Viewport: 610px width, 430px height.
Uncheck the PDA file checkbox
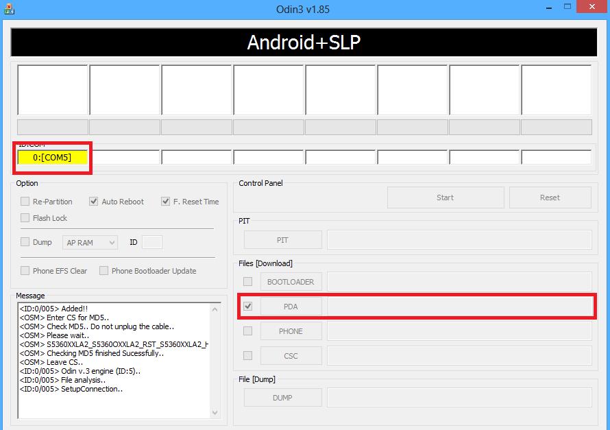pos(247,307)
